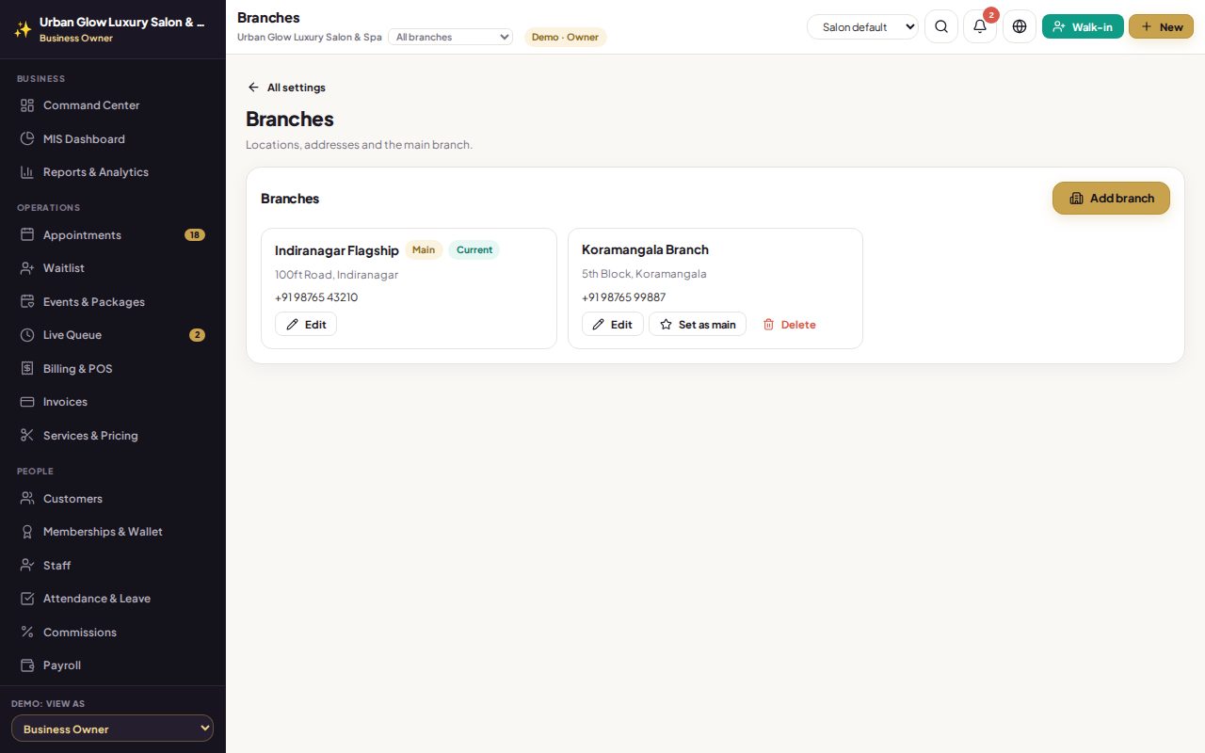Open Staff in sidebar

113,566
